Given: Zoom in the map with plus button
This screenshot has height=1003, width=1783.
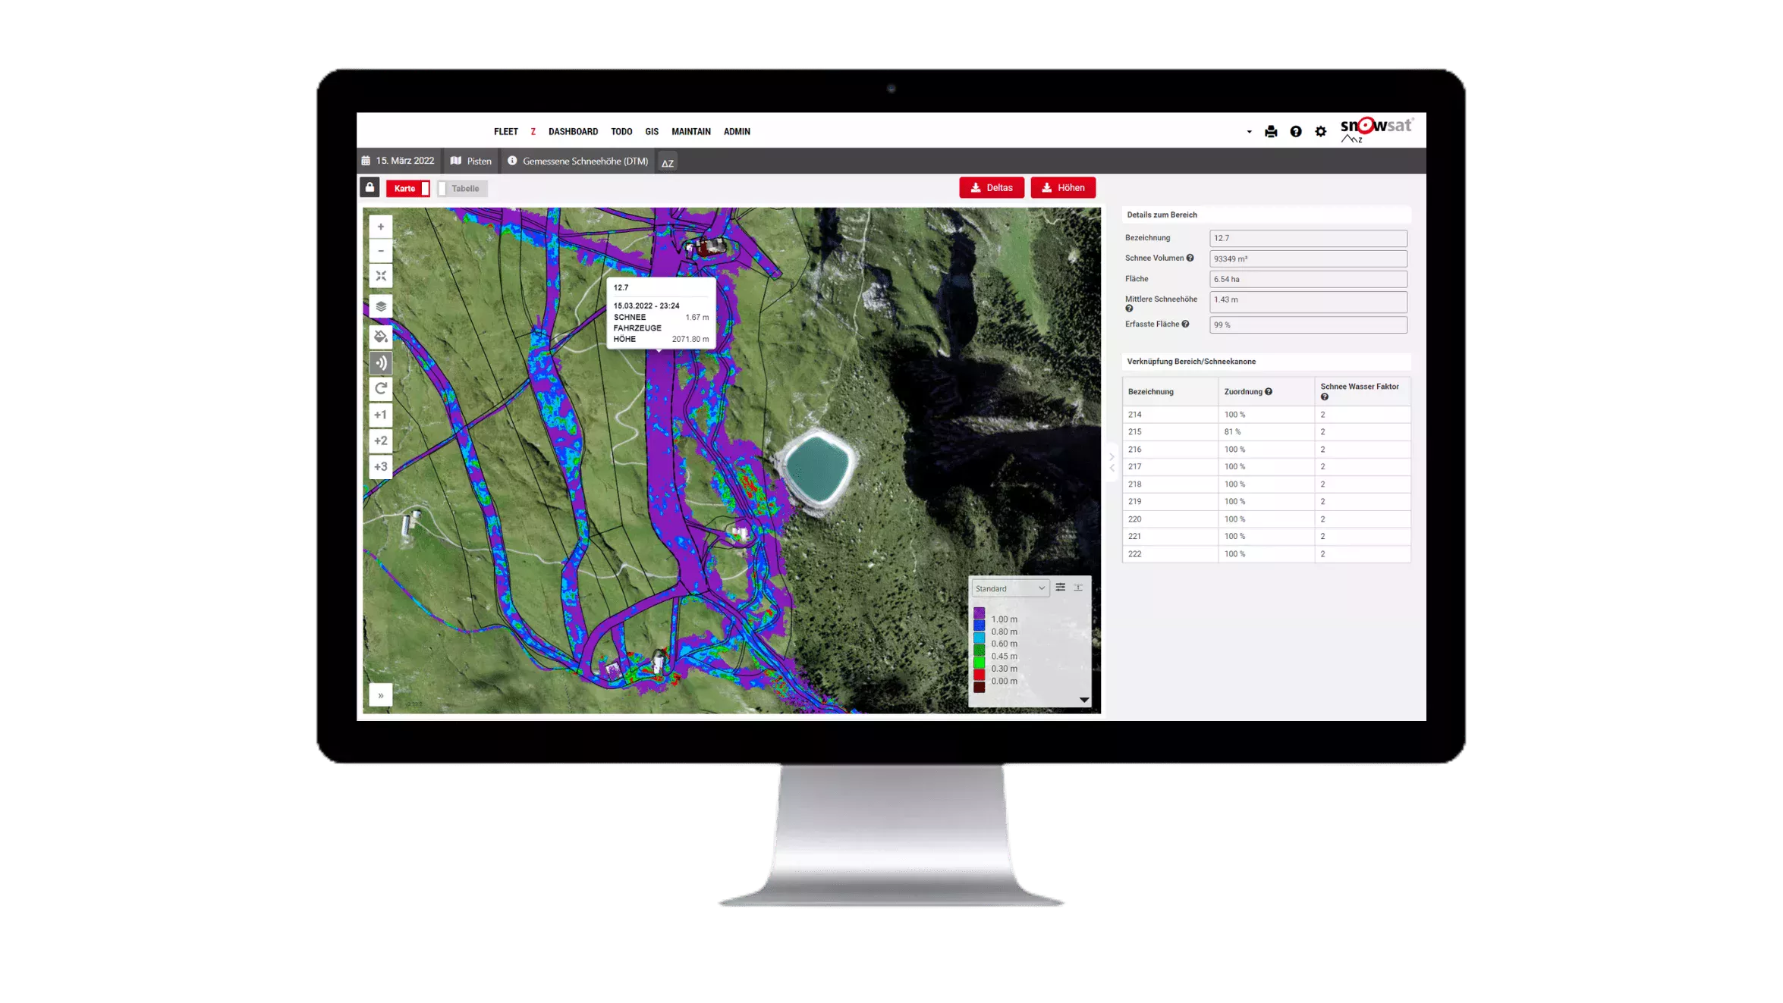Looking at the screenshot, I should tap(381, 227).
